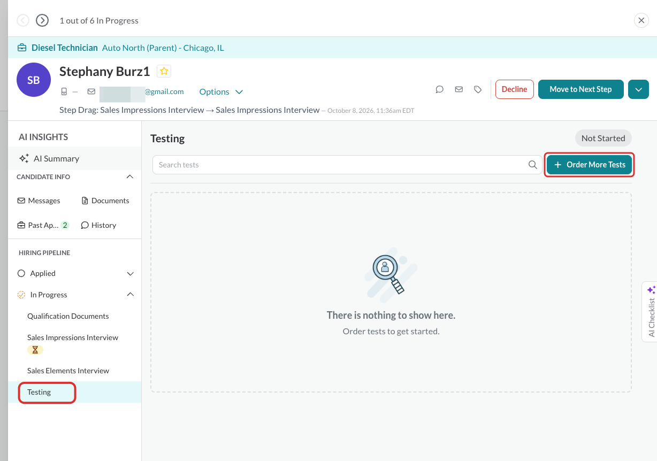Image resolution: width=657 pixels, height=461 pixels.
Task: Click the phone icon under the candidate name
Action: pyautogui.click(x=64, y=92)
